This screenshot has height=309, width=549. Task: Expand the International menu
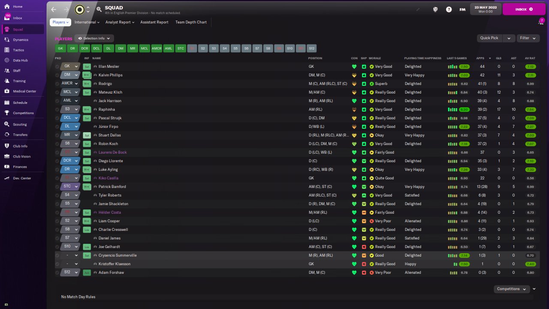tap(87, 22)
